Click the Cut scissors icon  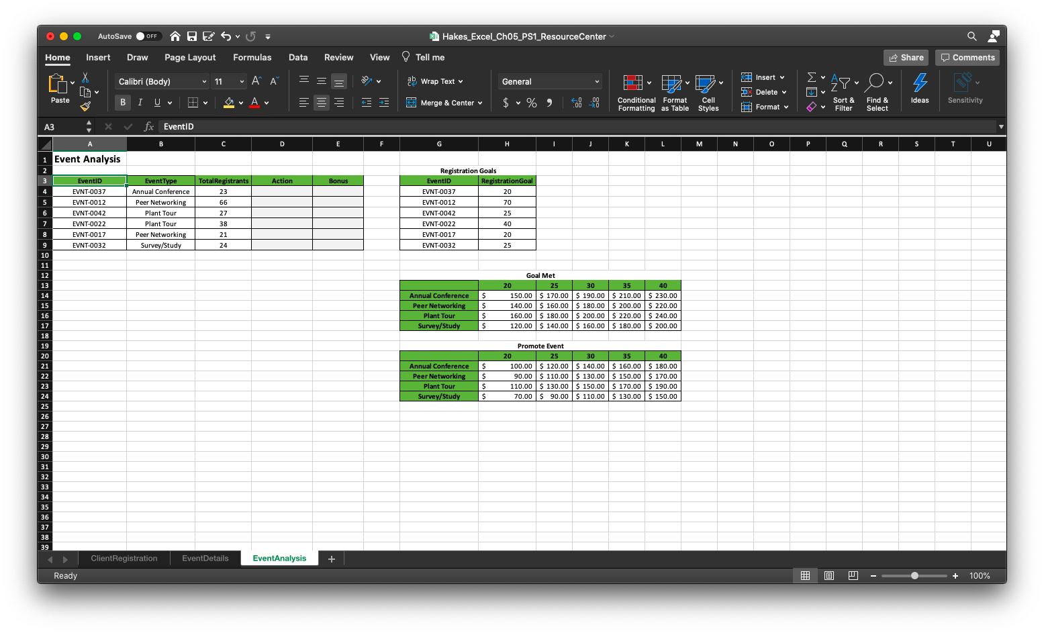(x=85, y=78)
